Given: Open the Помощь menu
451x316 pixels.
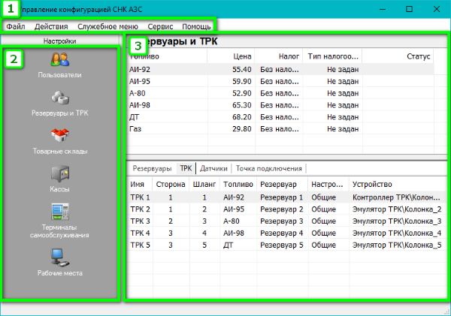Looking at the screenshot, I should (x=196, y=26).
